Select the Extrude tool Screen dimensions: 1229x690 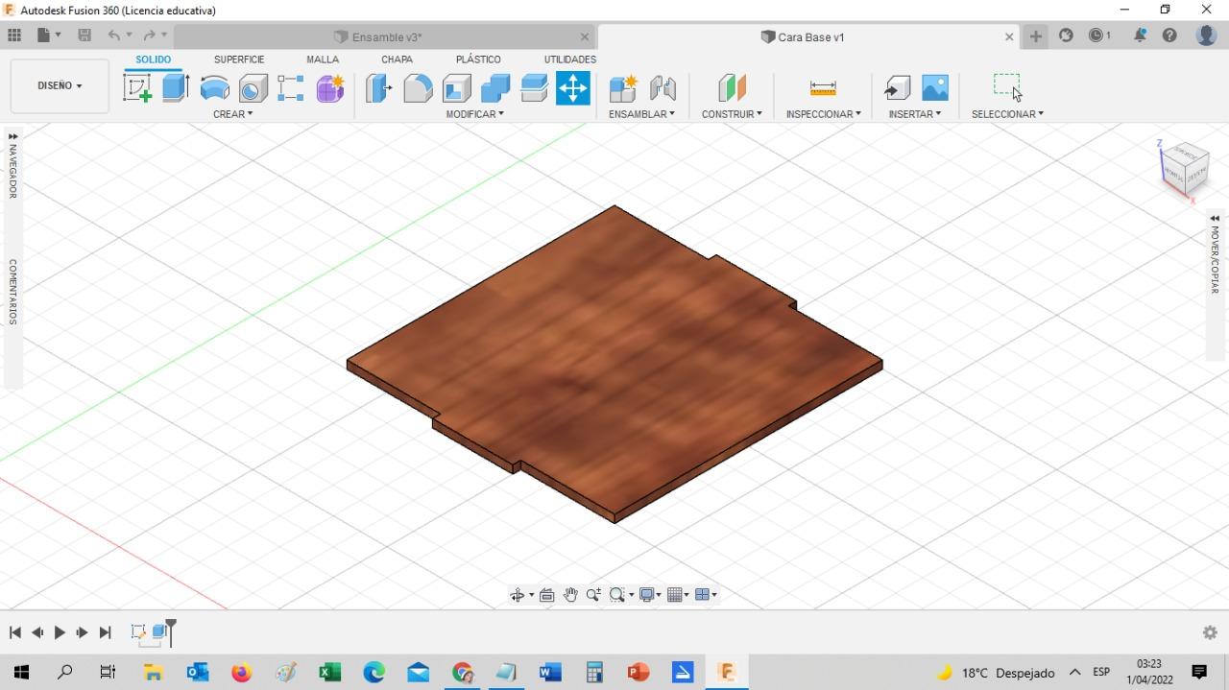[x=175, y=88]
